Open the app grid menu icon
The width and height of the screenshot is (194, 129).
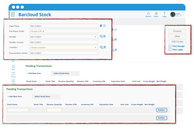pyautogui.click(x=13, y=14)
